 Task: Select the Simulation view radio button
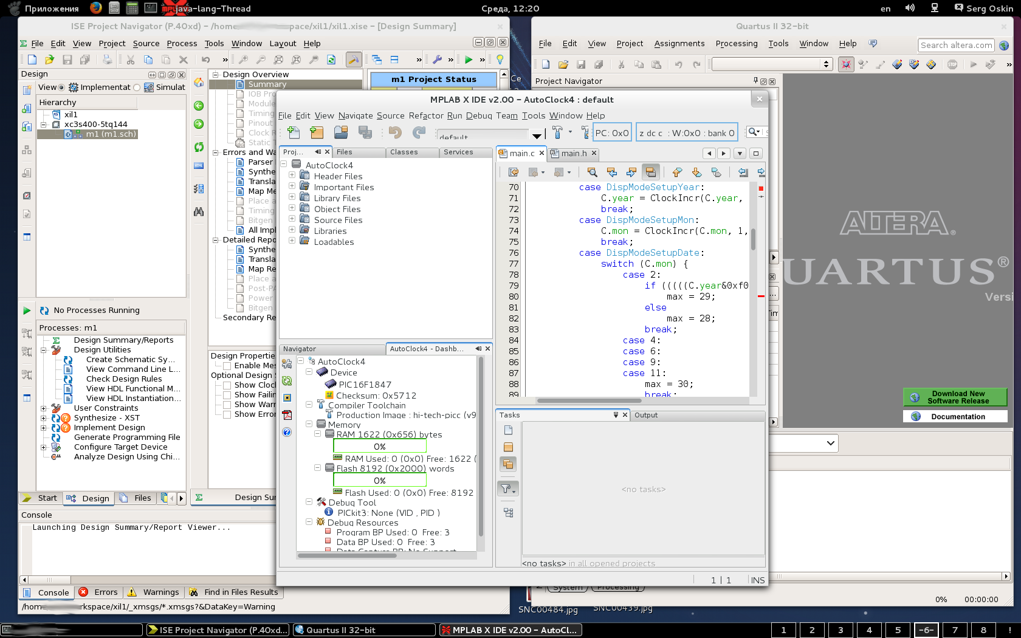[x=137, y=87]
